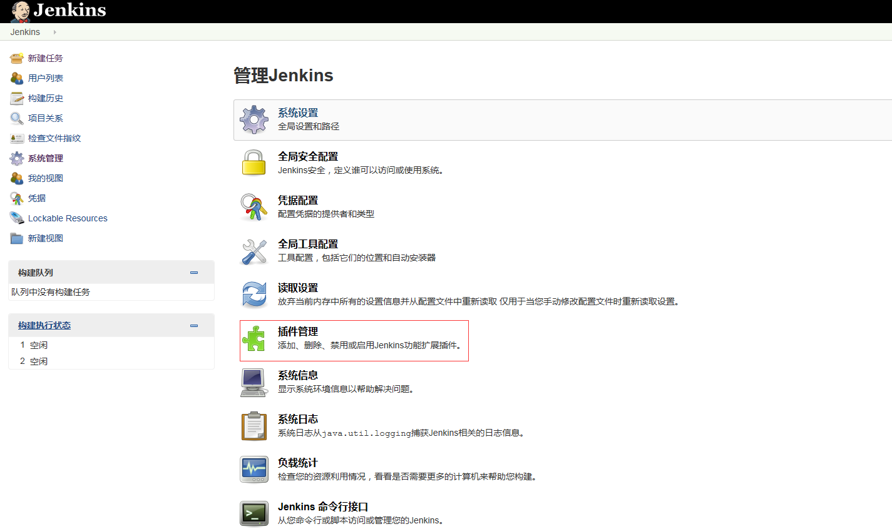Click the 项目关系 magnifier icon
Screen dimensions: 892x529
(x=17, y=118)
